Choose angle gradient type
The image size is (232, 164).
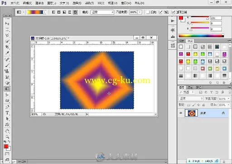[64, 12]
